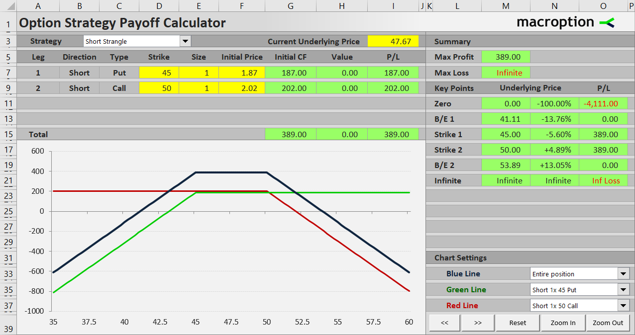Select the -13.76% percentage cell

(554, 119)
